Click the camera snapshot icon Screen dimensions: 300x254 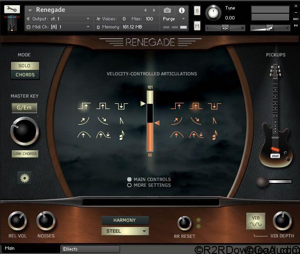pos(167,10)
